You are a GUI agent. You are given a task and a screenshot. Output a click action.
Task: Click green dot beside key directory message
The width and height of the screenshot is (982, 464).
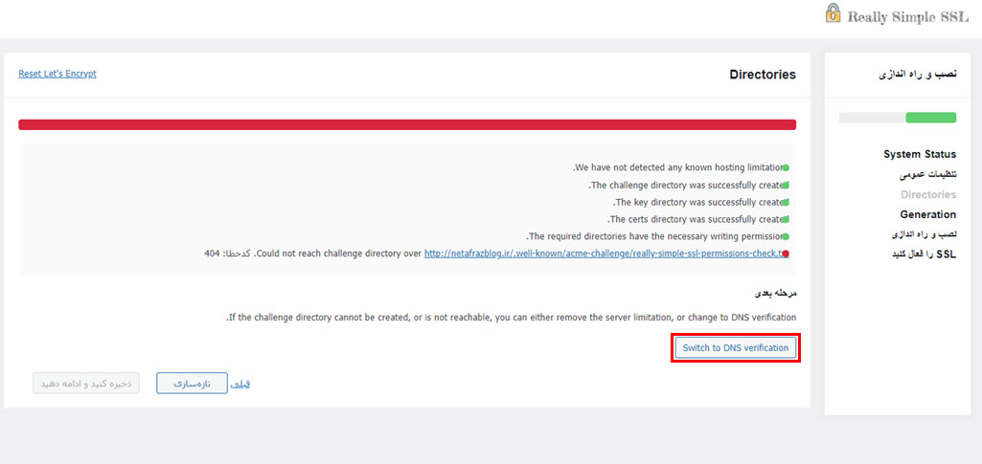click(x=786, y=203)
